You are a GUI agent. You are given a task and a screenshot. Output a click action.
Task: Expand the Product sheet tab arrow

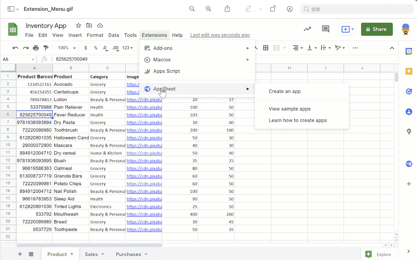tap(72, 254)
